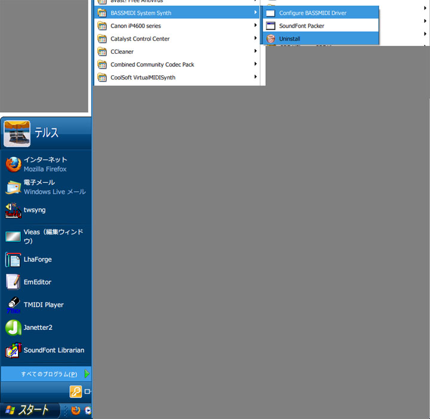Viewport: 430px width, 419px height.
Task: Click the LhaForge label
Action: pyautogui.click(x=38, y=259)
